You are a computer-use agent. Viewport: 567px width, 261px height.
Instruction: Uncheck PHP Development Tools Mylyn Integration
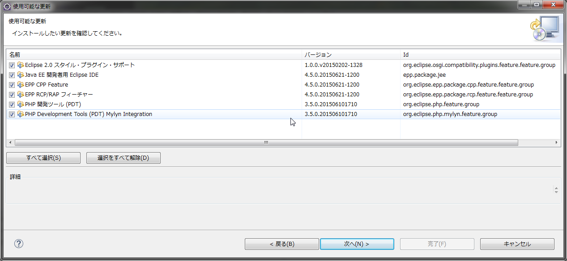[11, 114]
